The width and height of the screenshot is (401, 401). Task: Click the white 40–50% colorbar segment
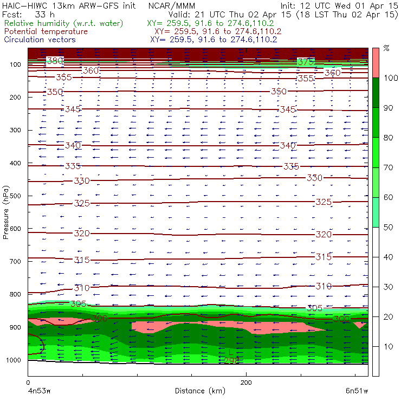(x=376, y=242)
